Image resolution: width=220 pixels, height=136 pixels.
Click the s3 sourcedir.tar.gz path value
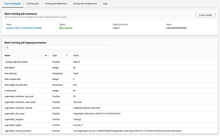point(127,131)
